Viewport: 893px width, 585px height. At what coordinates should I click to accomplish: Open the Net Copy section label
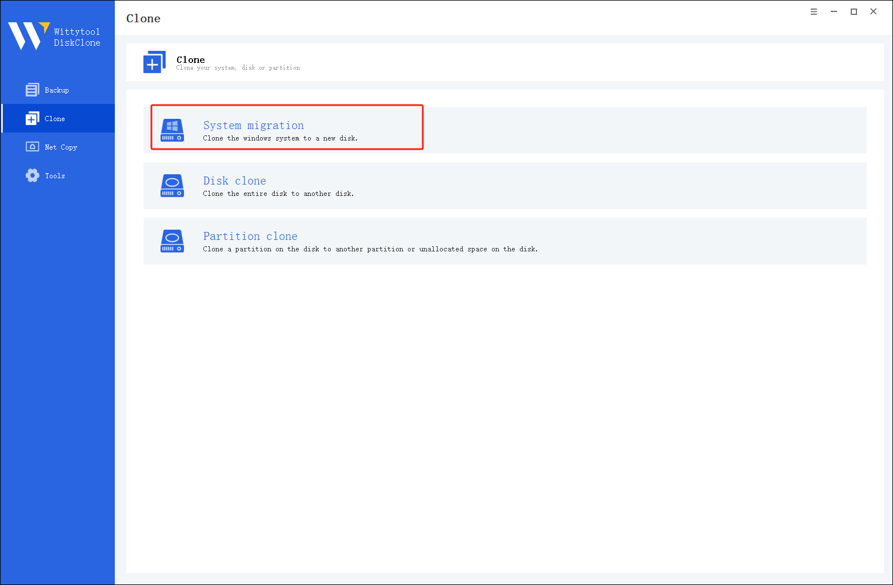pos(61,147)
